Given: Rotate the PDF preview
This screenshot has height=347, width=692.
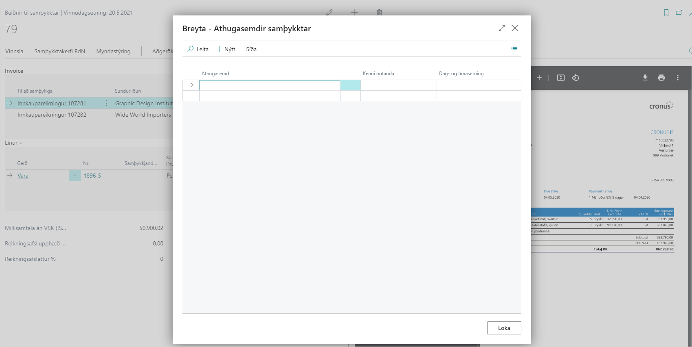Looking at the screenshot, I should [575, 78].
